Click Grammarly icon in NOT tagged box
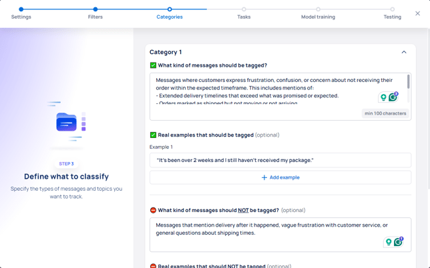The image size is (430, 268). tap(398, 242)
